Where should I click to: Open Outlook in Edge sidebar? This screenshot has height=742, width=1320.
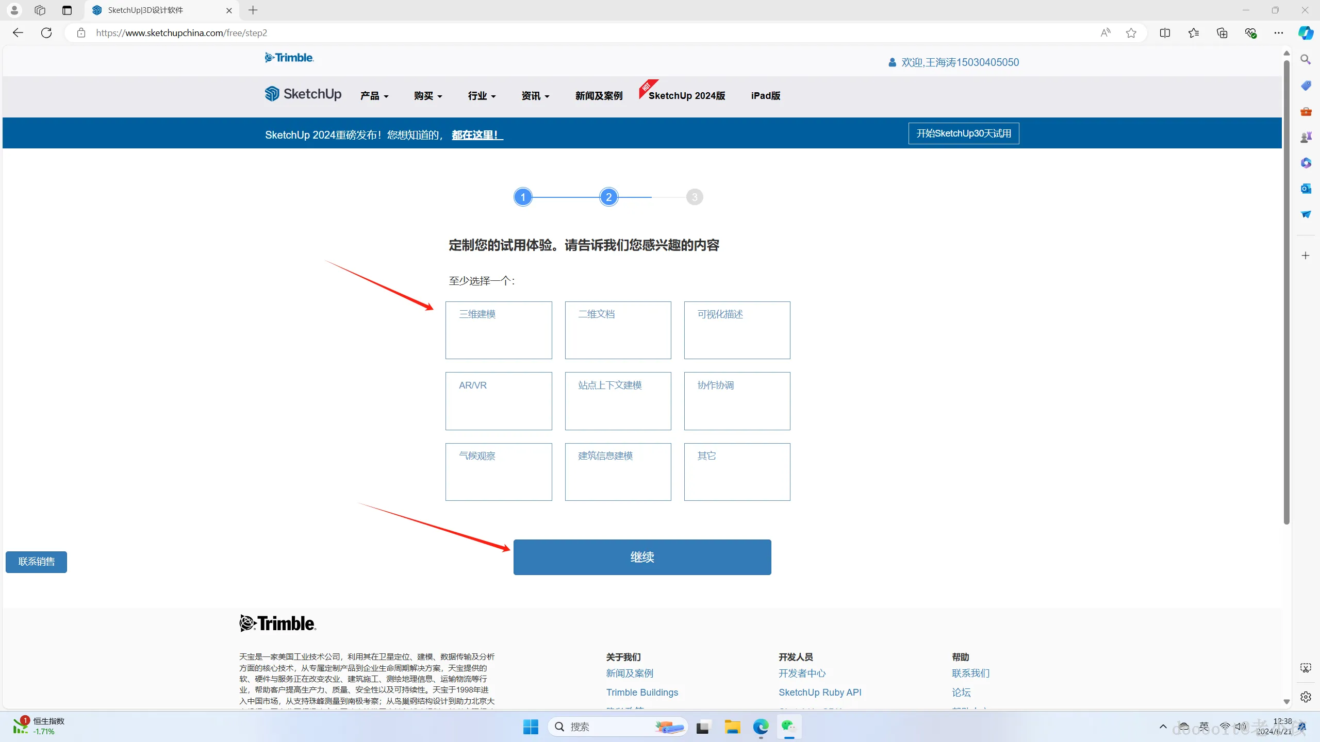coord(1306,189)
